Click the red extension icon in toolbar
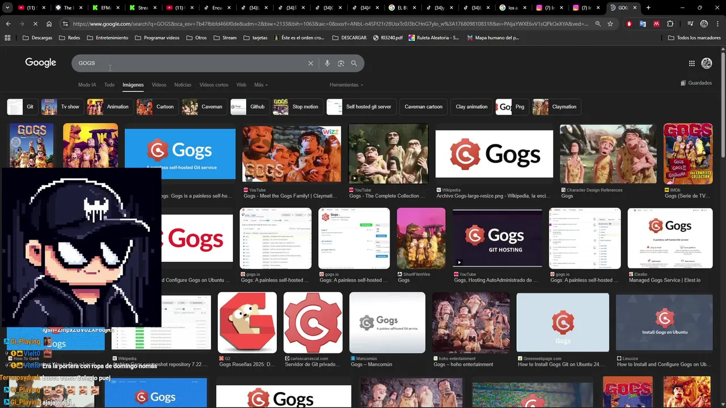This screenshot has width=726, height=408. click(629, 24)
